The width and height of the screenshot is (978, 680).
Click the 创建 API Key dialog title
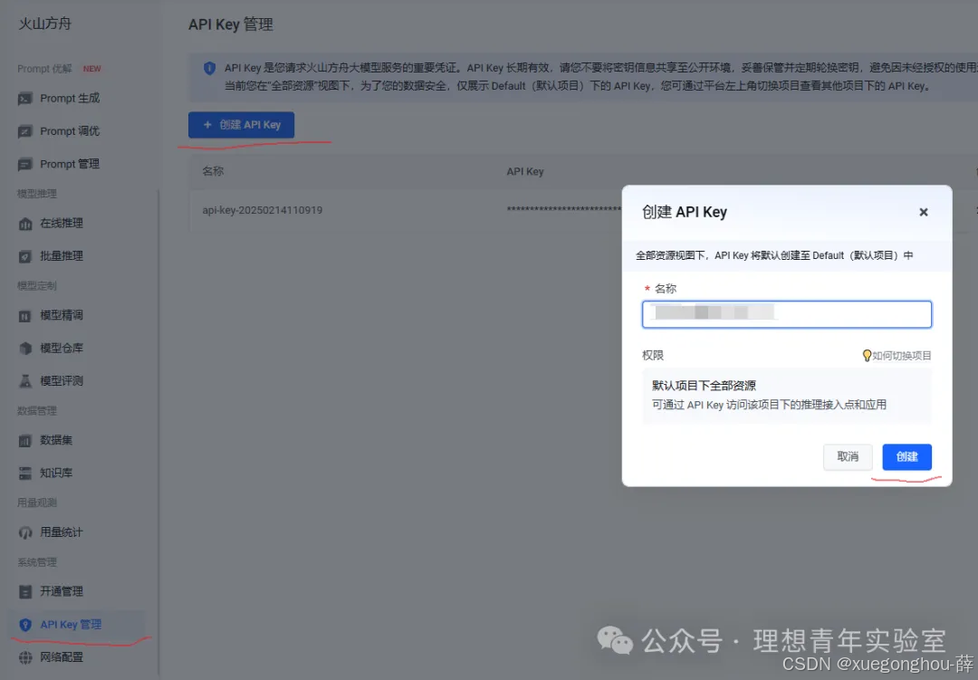tap(685, 212)
